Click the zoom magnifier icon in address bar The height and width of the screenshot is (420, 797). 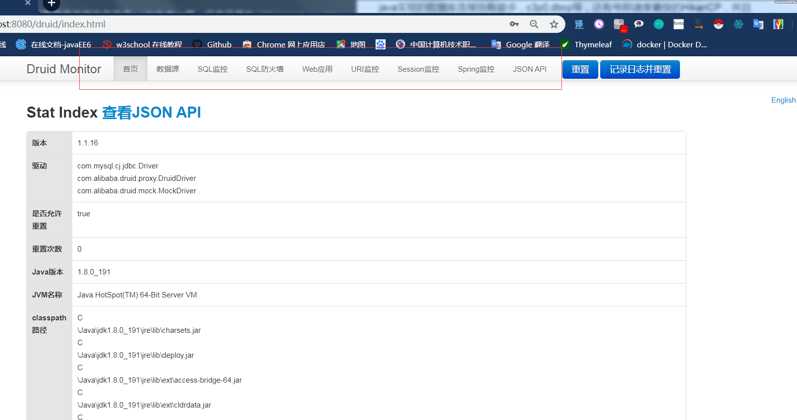[x=534, y=24]
